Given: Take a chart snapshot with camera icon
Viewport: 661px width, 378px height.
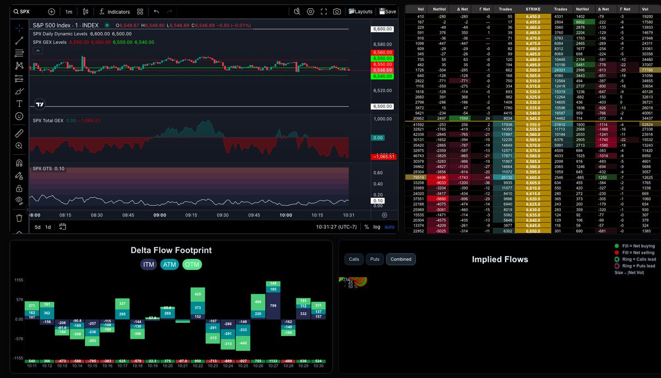Looking at the screenshot, I should (337, 12).
